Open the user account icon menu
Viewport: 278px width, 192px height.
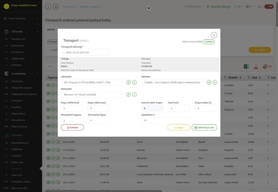click(260, 6)
